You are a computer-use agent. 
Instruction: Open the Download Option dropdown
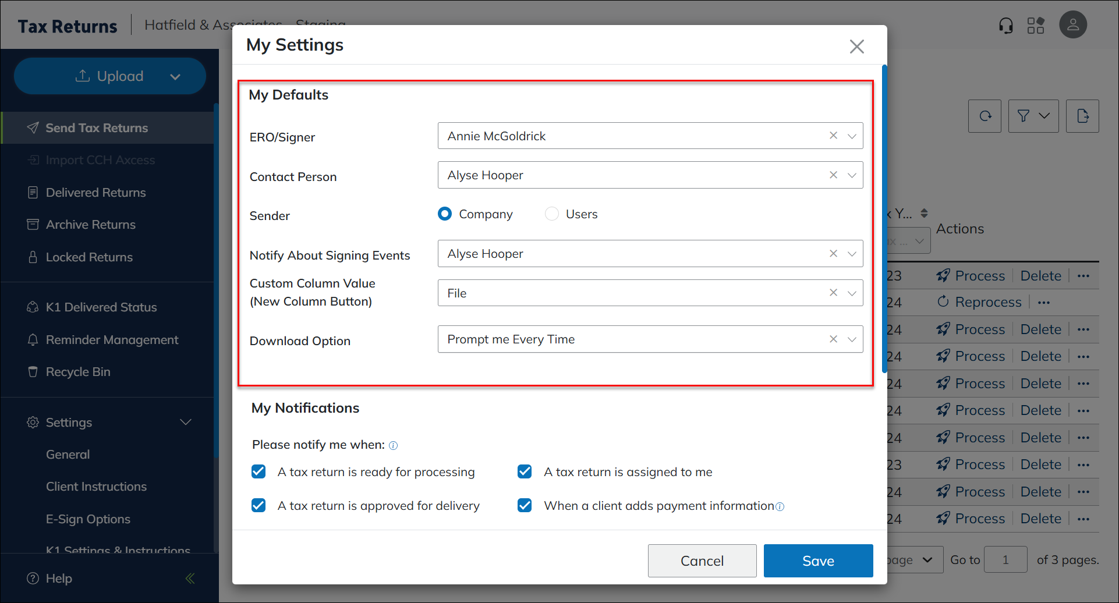[x=852, y=339]
